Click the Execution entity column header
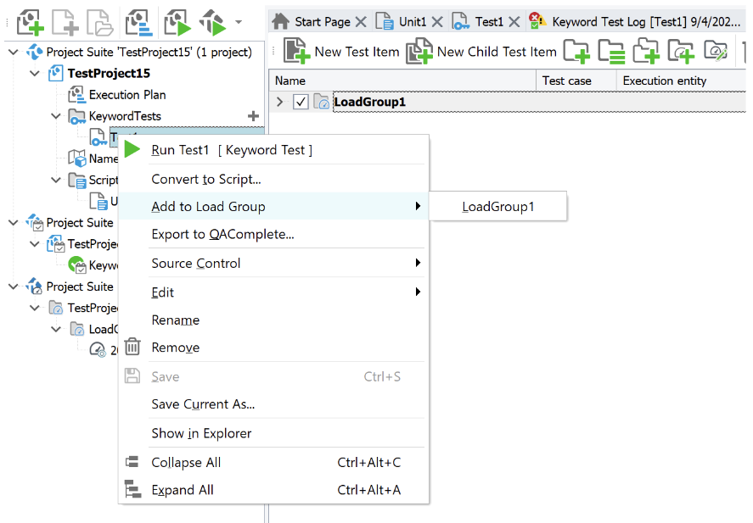753x523 pixels. 664,81
